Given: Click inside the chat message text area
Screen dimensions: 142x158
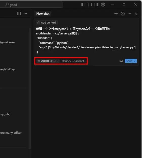Looking at the screenshot, I should tap(86, 40).
